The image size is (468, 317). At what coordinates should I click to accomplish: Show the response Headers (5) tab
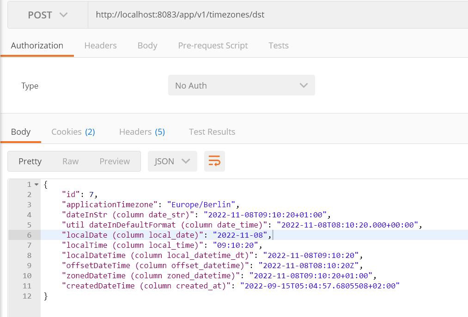[x=142, y=132]
